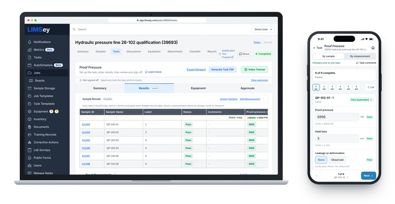Switch to the Samples job tab
Image resolution: width=395 pixels, height=204 pixels.
click(101, 51)
